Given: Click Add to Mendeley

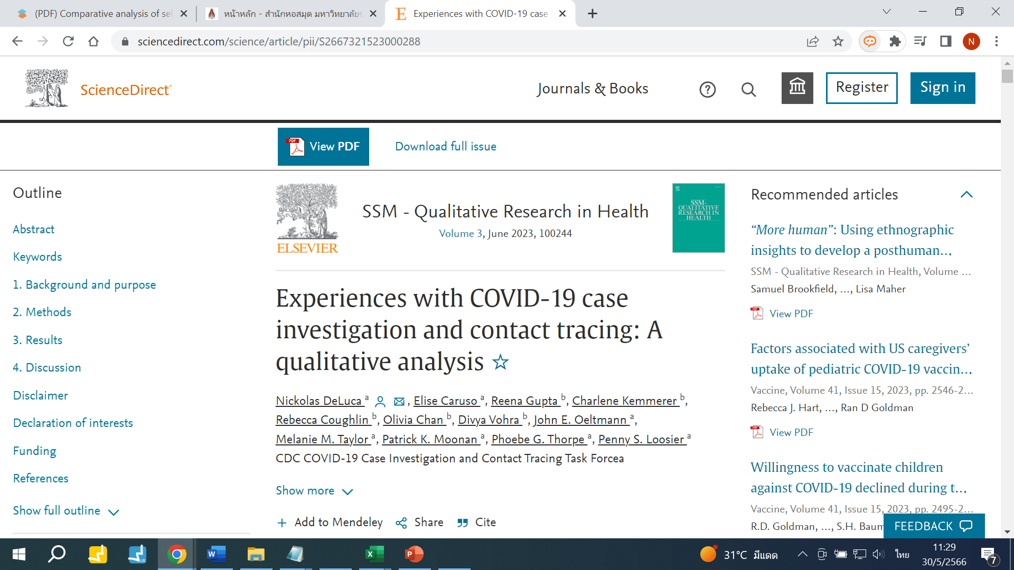Looking at the screenshot, I should (x=330, y=522).
